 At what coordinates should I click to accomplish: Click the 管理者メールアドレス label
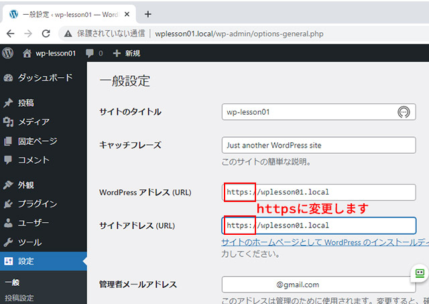tap(138, 285)
